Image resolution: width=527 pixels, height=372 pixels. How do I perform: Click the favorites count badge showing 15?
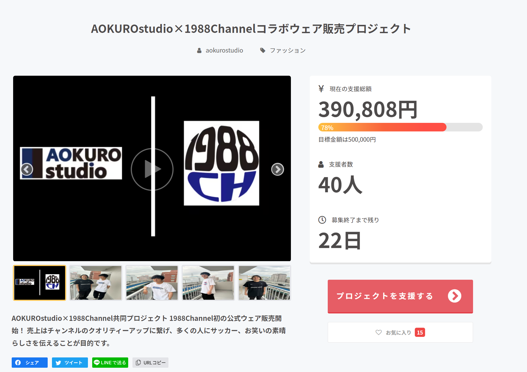(420, 332)
